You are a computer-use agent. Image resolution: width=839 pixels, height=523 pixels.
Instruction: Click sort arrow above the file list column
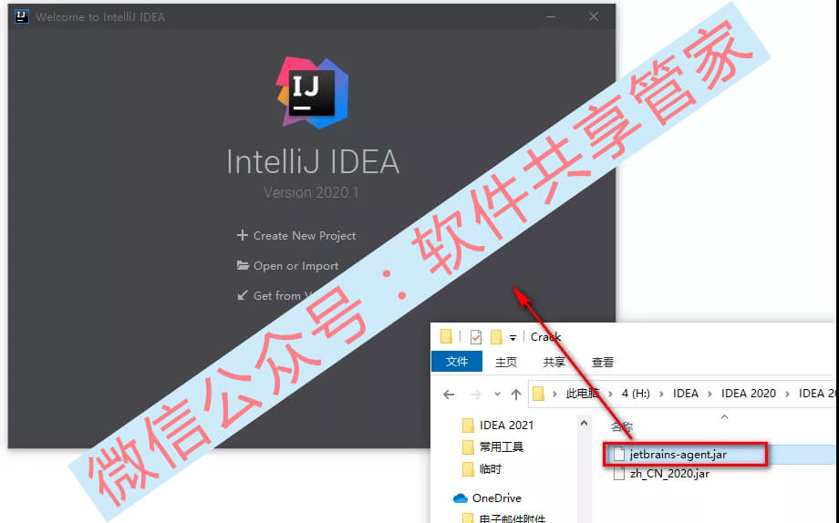(724, 416)
